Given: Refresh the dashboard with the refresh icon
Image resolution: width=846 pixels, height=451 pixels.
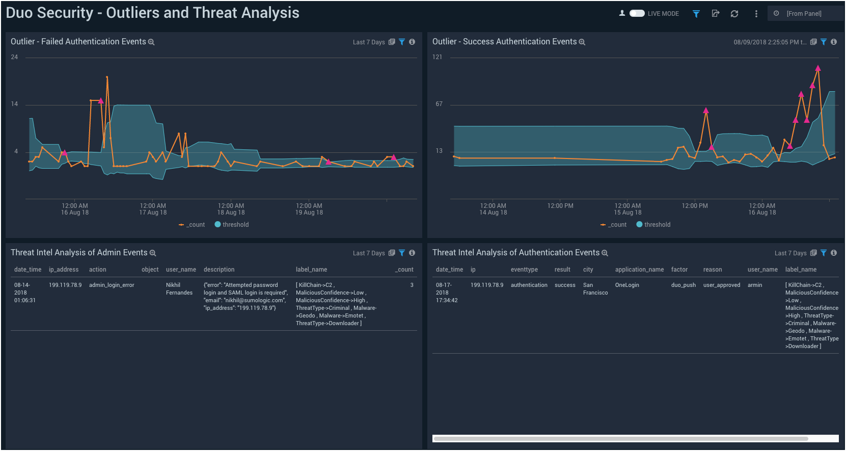Looking at the screenshot, I should point(734,14).
